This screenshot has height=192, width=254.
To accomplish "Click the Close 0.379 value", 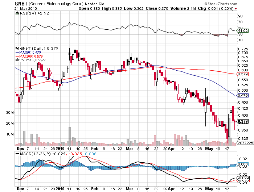I will click(157, 8).
